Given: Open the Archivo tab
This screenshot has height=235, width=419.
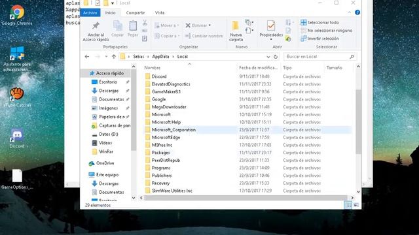Looking at the screenshot, I should coord(90,12).
